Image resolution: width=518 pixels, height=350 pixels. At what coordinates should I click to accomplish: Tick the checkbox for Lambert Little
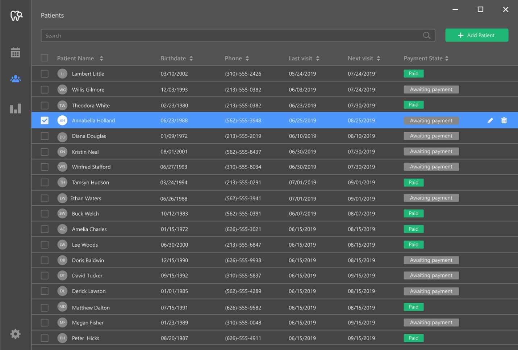pyautogui.click(x=45, y=74)
